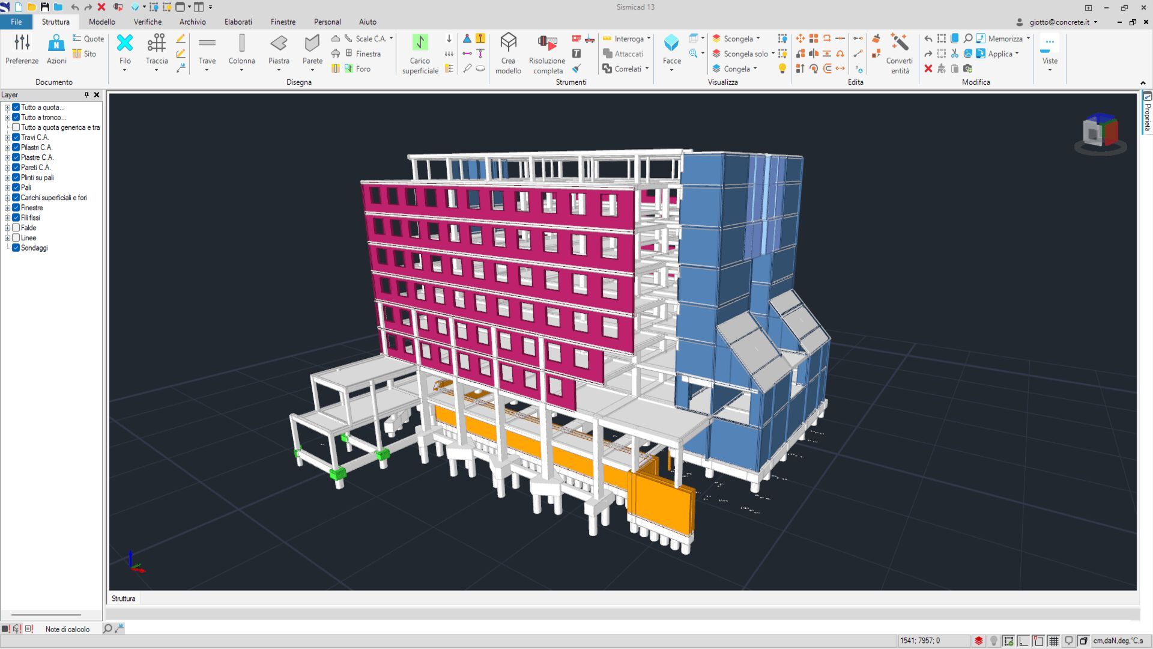
Task: Open the Scongela dropdown arrow
Action: (x=758, y=38)
